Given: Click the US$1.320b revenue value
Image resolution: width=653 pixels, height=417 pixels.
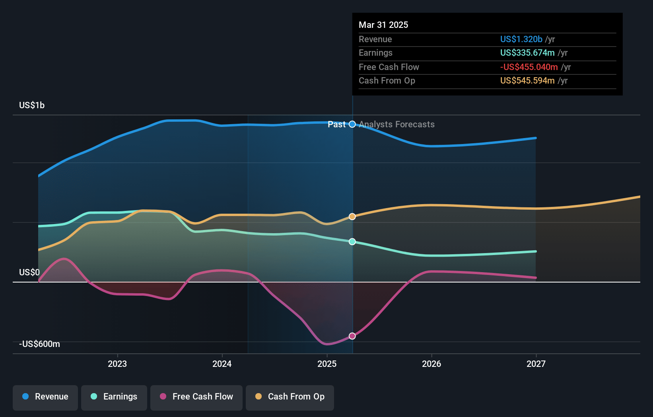Looking at the screenshot, I should pos(521,39).
